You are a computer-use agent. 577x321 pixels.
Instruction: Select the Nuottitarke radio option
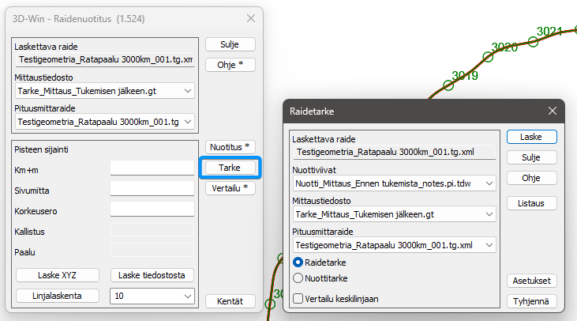coord(298,278)
